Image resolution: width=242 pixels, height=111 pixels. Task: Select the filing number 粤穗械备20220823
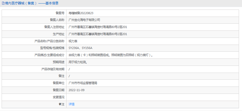(x=81, y=13)
